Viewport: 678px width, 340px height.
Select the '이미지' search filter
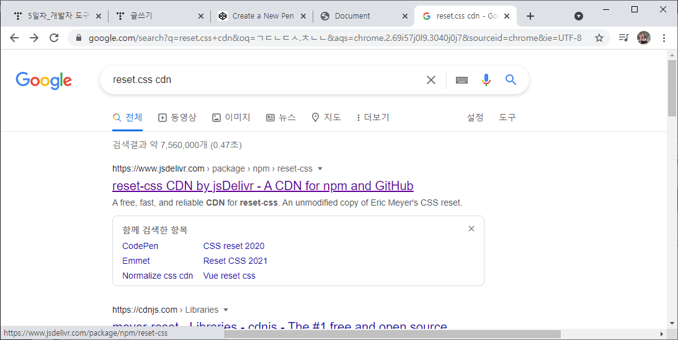coord(231,118)
